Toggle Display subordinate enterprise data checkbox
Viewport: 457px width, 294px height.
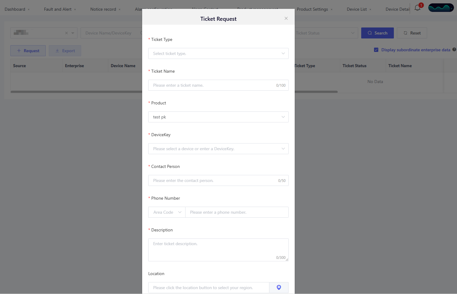[x=376, y=50]
